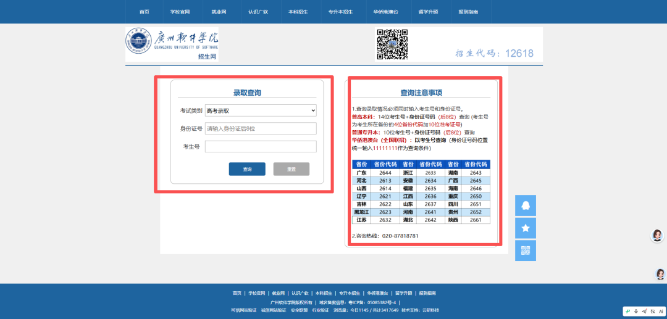
Task: Click the 招生代码: 12618 banner text
Action: point(494,53)
